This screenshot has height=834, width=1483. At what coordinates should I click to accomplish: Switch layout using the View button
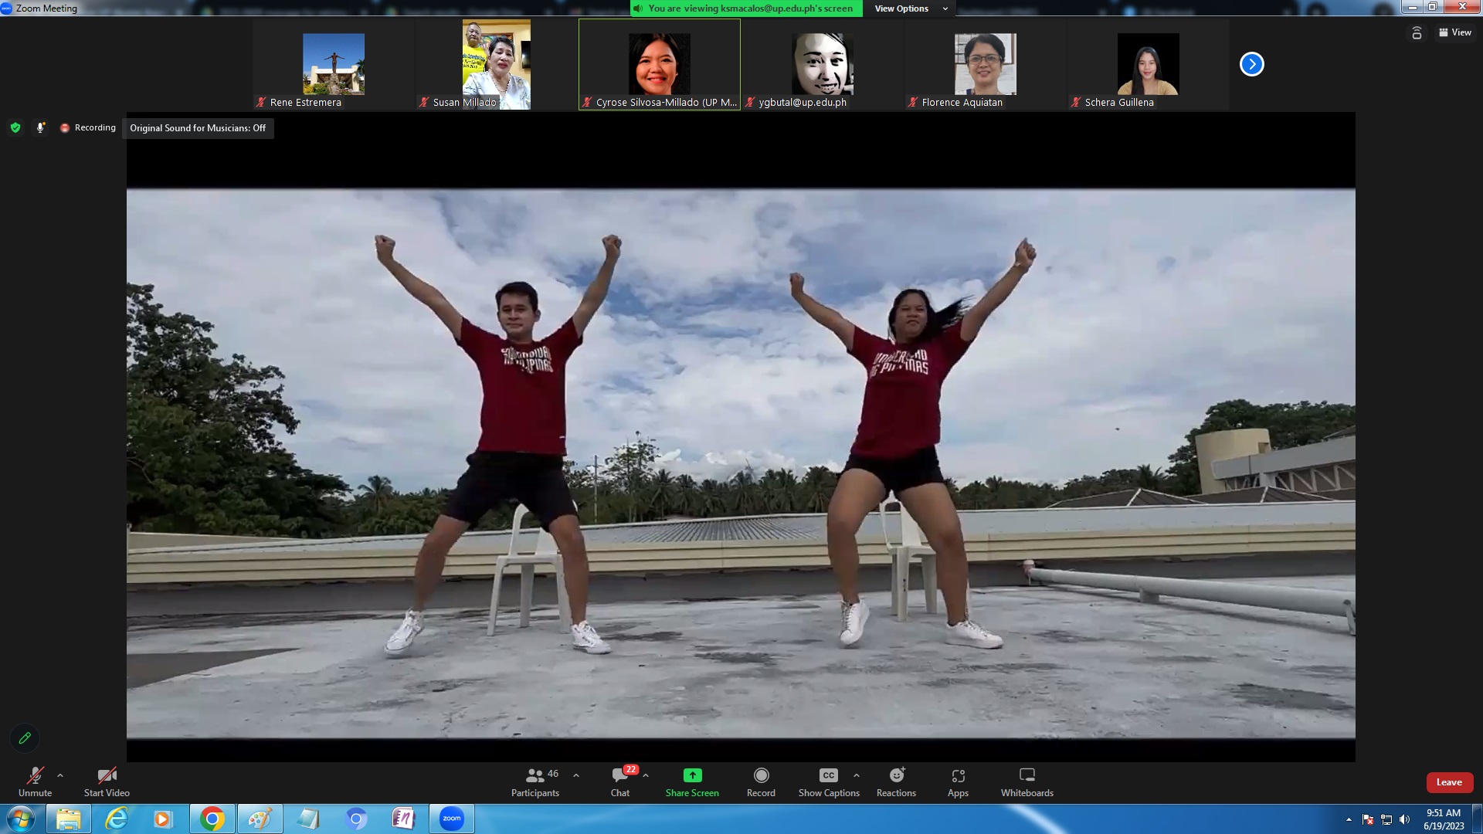pos(1455,32)
